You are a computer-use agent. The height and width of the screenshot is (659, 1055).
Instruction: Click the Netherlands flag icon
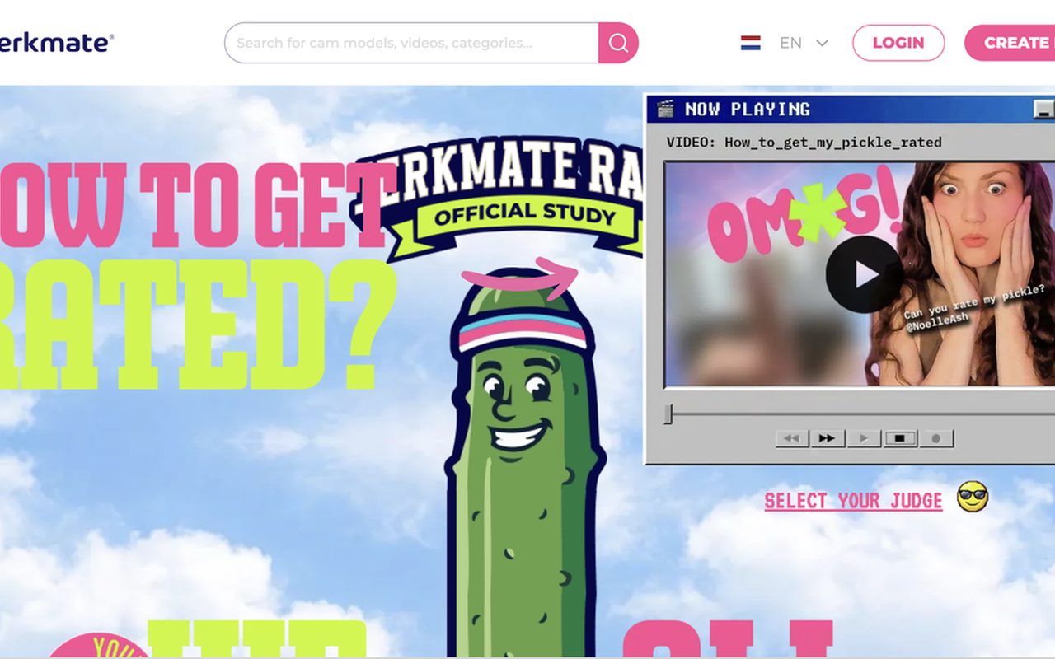[750, 43]
